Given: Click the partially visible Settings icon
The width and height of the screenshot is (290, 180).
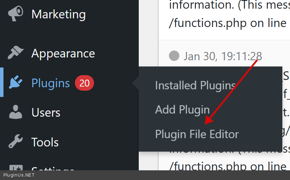Looking at the screenshot, I should [15, 168].
